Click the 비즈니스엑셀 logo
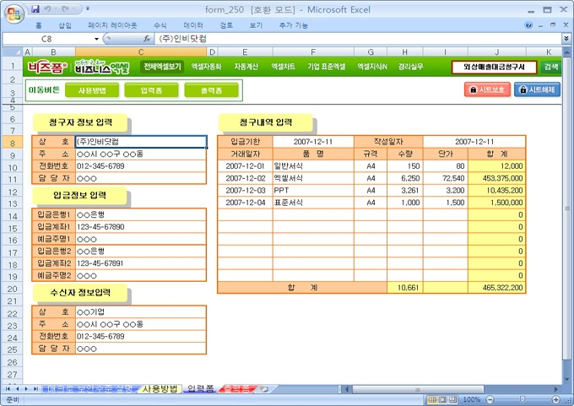This screenshot has height=406, width=574. click(102, 67)
